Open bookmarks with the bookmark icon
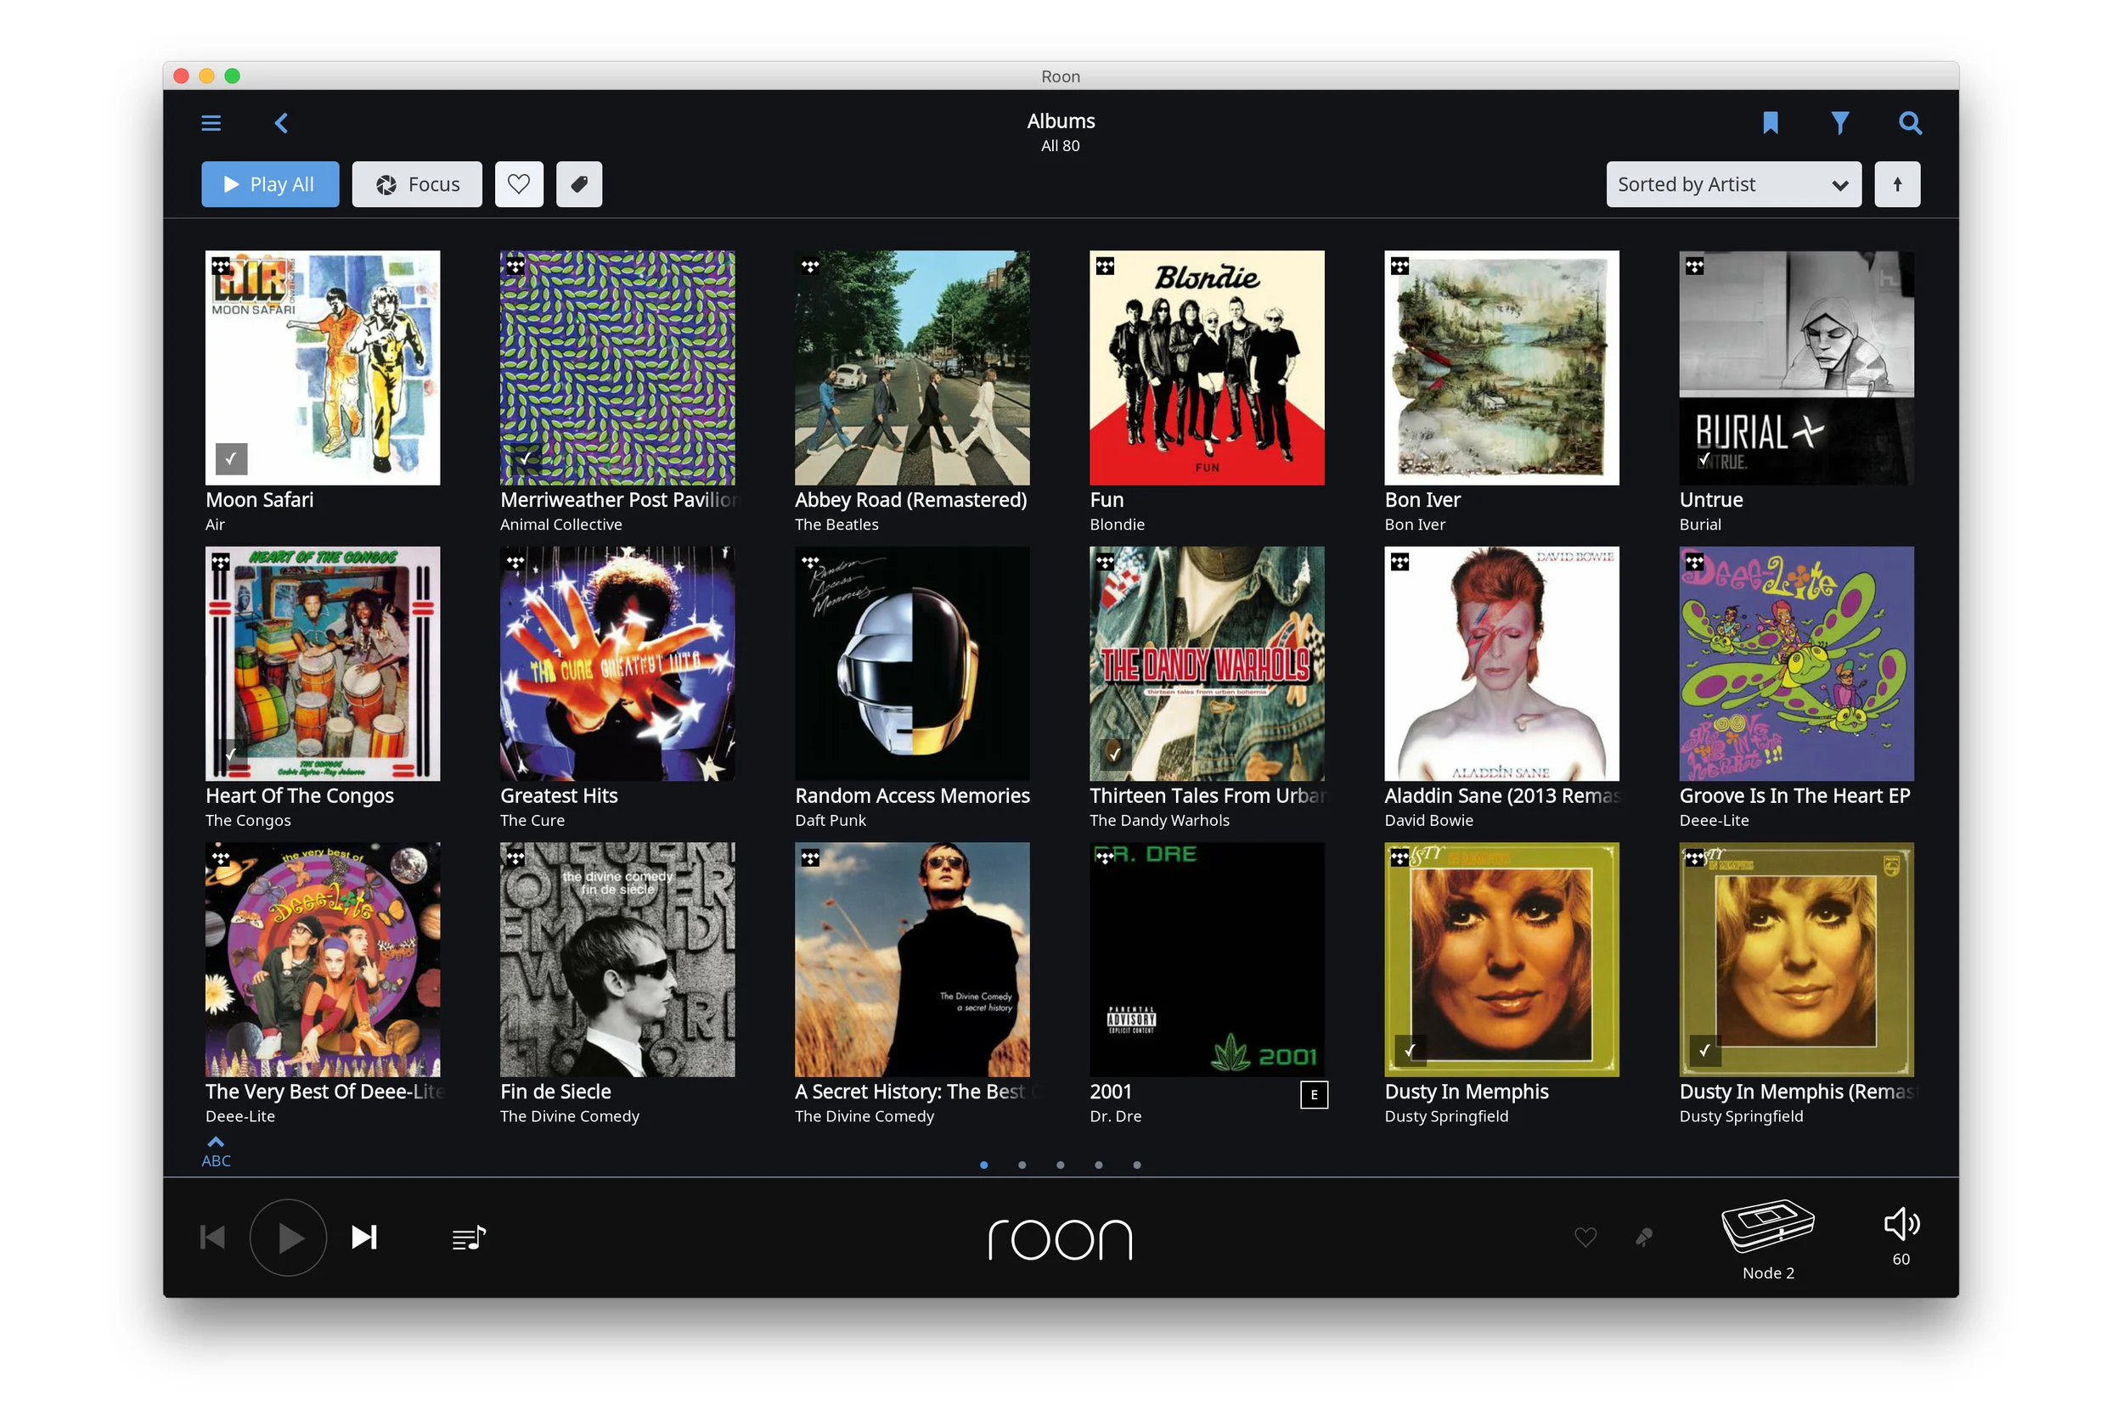The height and width of the screenshot is (1415, 2123). [x=1771, y=123]
